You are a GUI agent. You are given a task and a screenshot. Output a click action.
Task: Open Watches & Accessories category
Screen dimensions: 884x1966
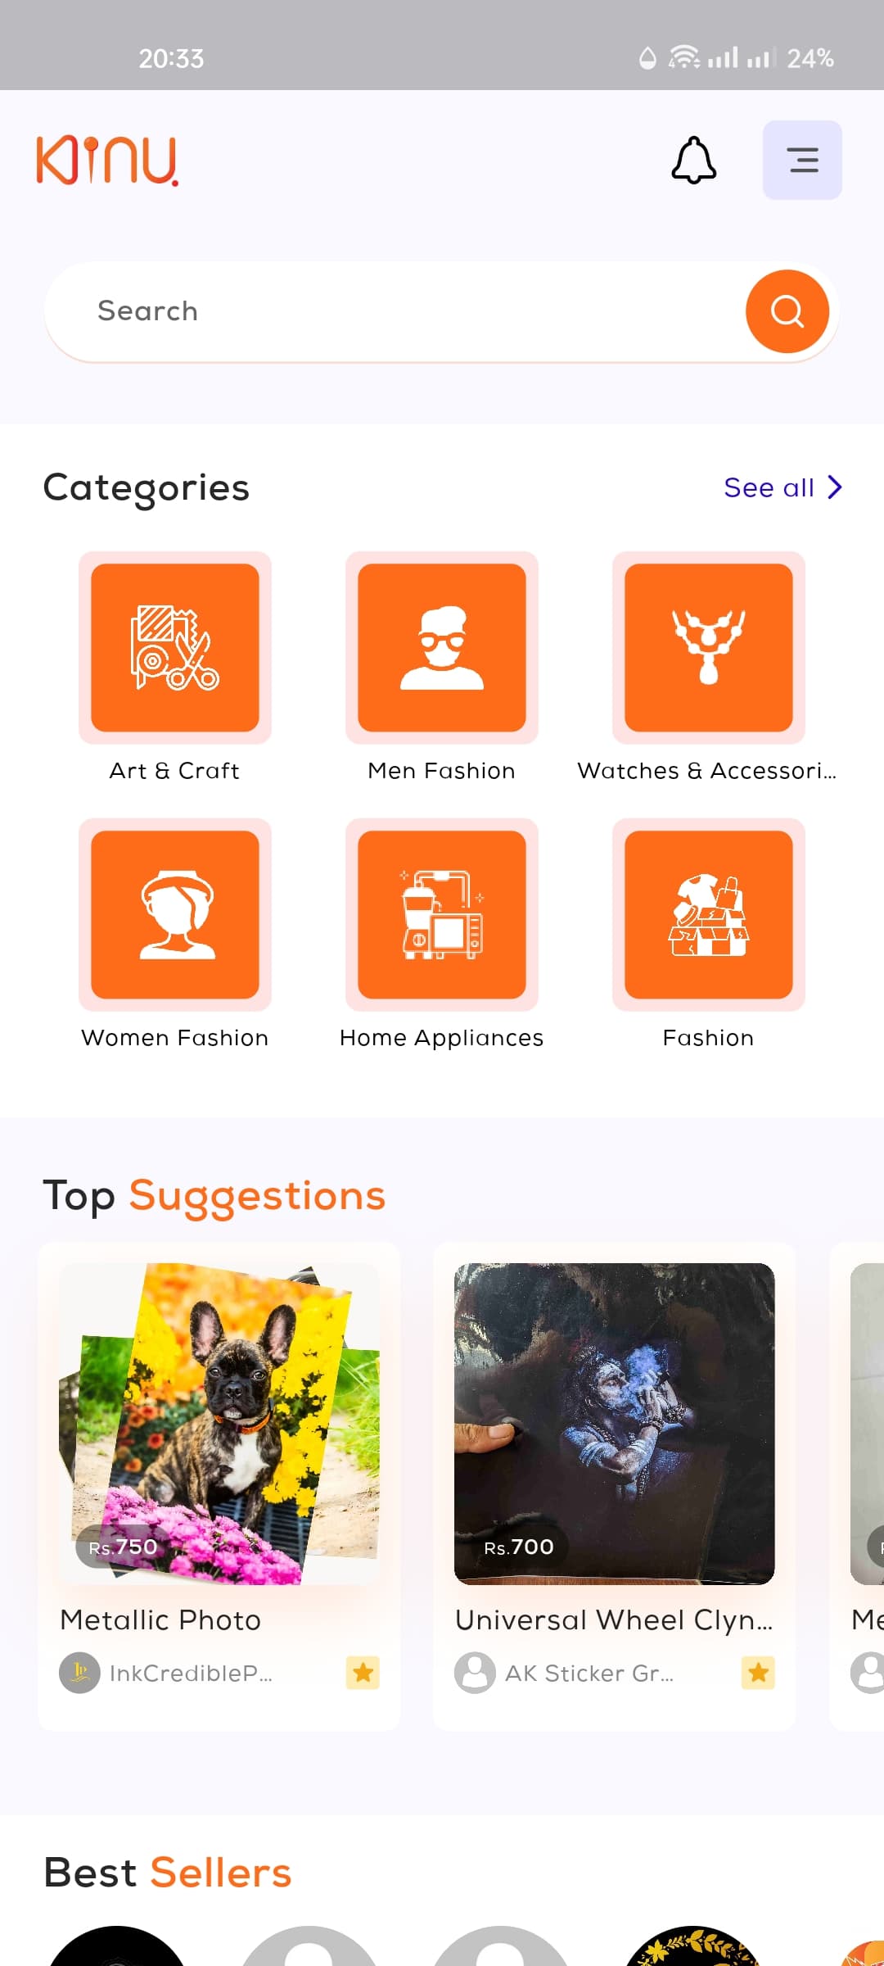coord(709,648)
